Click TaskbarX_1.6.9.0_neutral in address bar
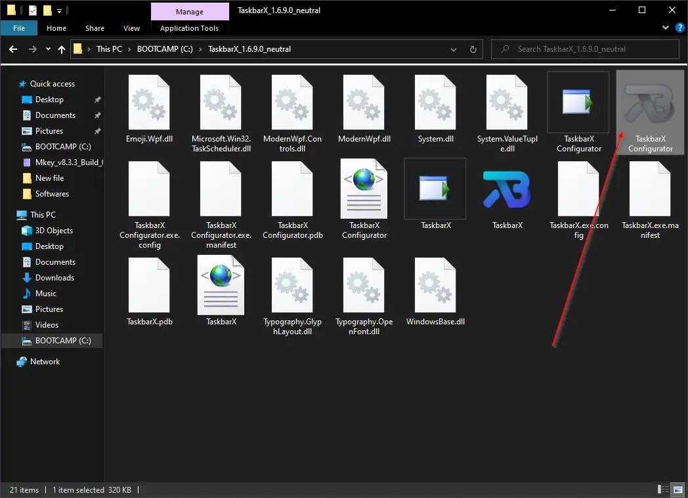The height and width of the screenshot is (498, 688). point(249,49)
